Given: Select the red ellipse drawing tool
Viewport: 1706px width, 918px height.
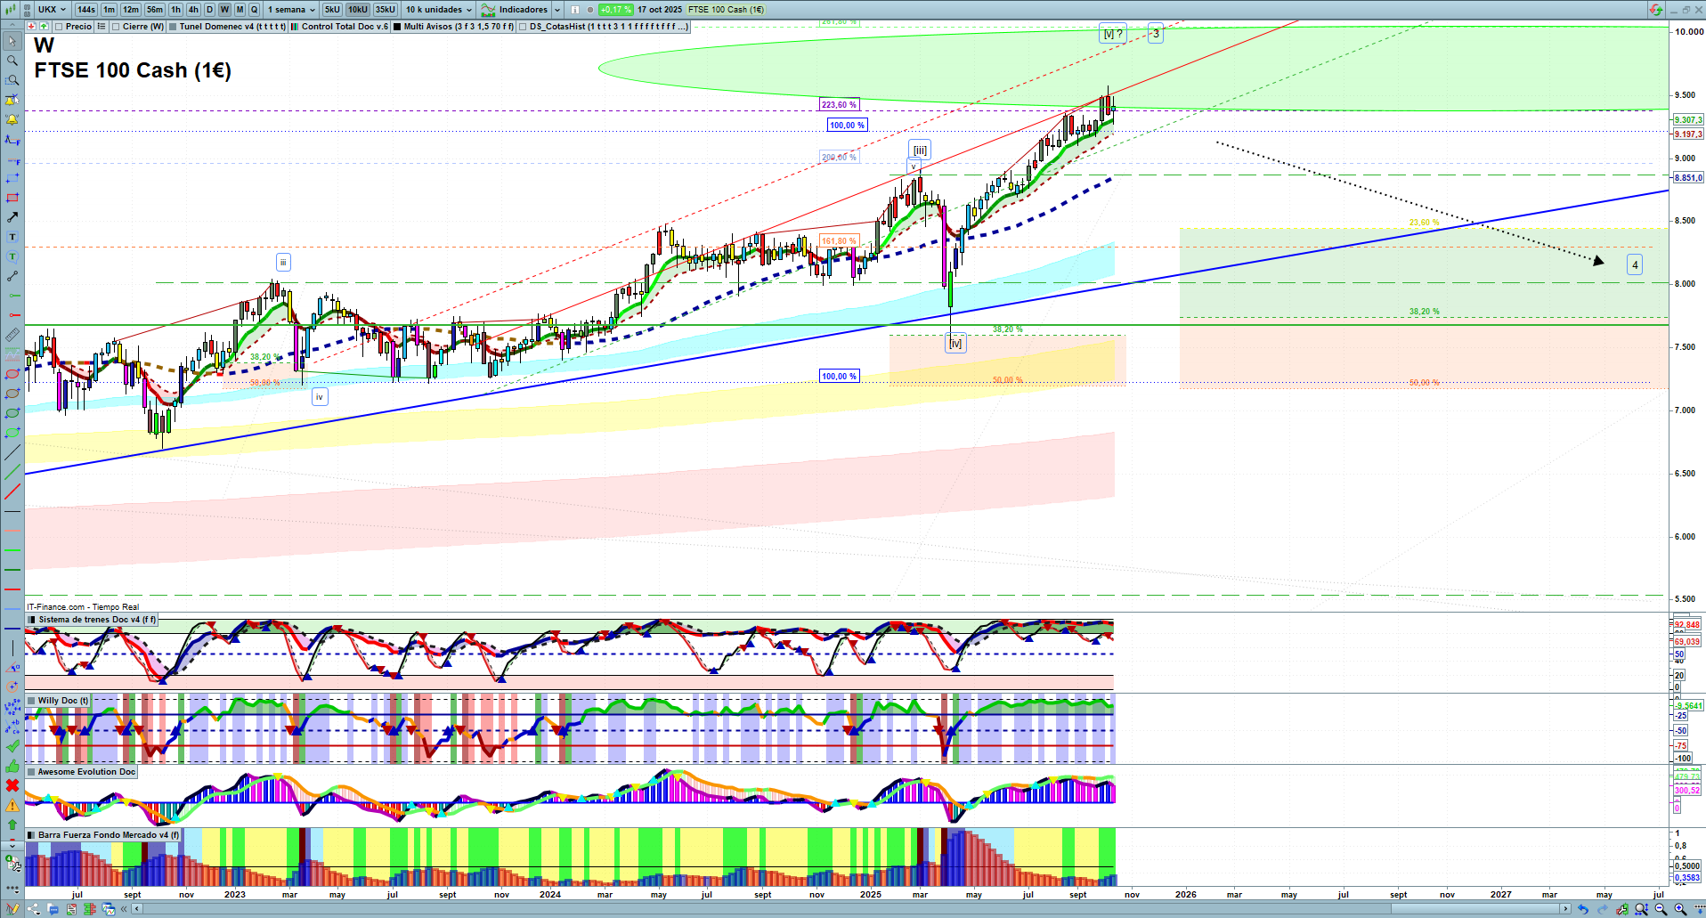Looking at the screenshot, I should click(x=12, y=374).
